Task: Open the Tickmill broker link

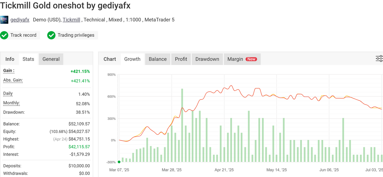Action: coord(72,20)
